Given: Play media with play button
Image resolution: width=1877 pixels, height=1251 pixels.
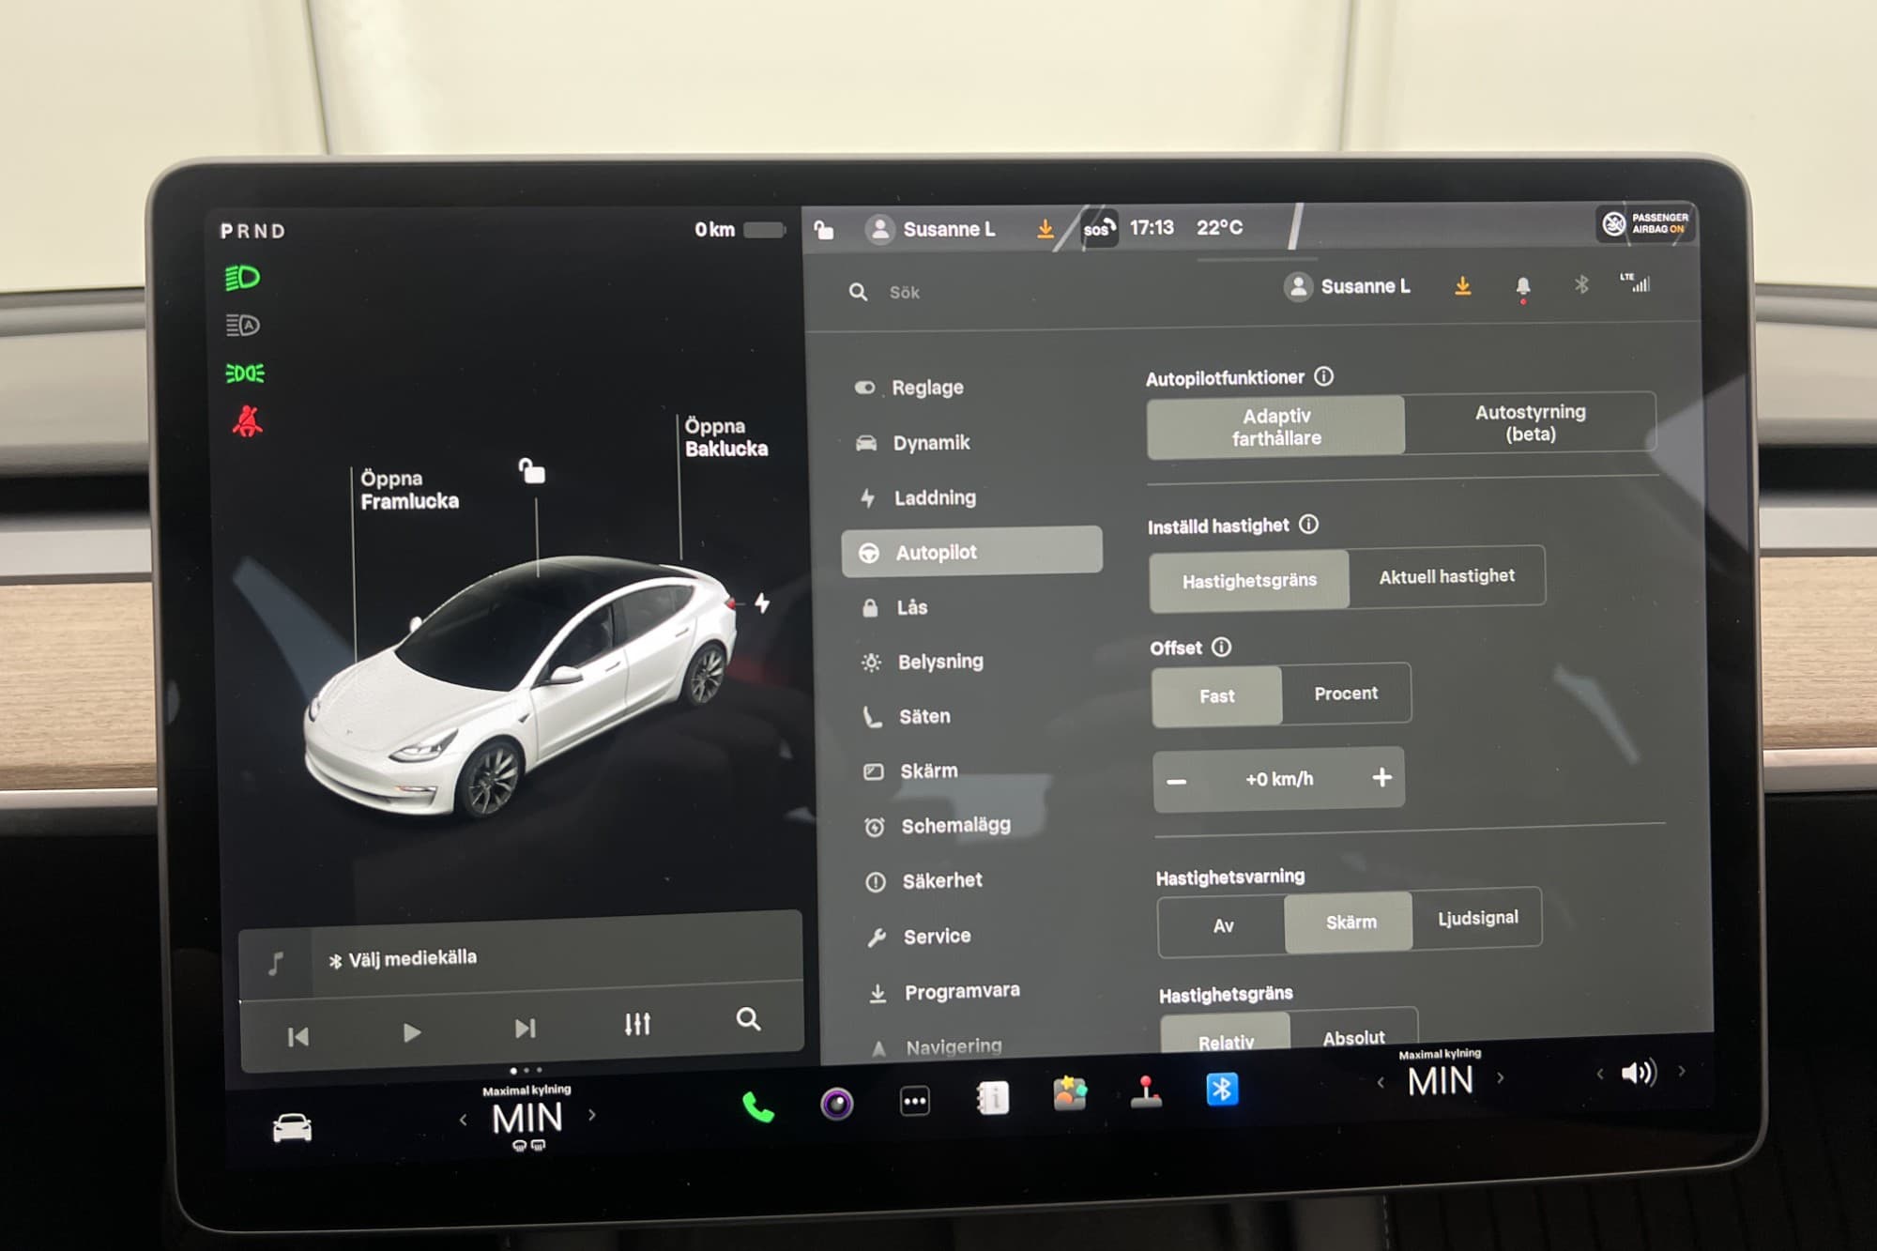Looking at the screenshot, I should tap(411, 1033).
